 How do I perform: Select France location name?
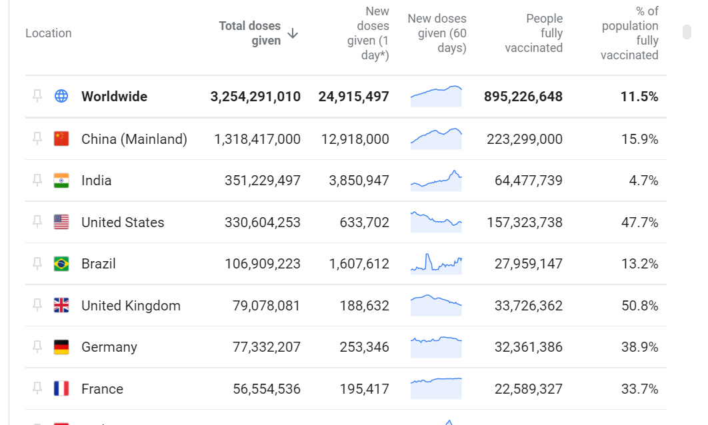(102, 388)
